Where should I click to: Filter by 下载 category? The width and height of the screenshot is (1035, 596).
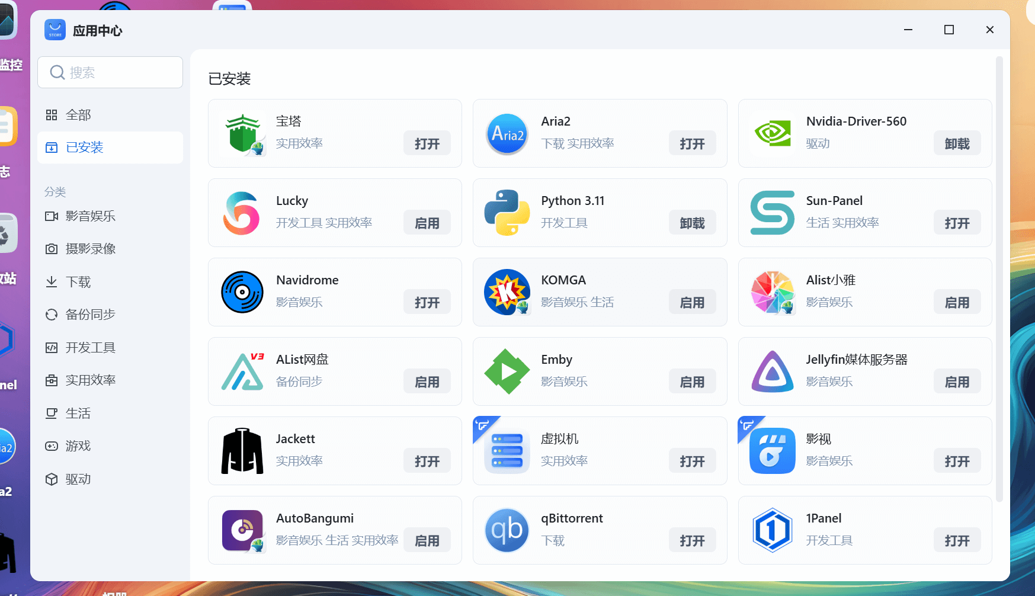pos(110,282)
